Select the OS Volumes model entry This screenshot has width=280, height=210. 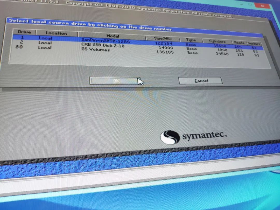[95, 49]
